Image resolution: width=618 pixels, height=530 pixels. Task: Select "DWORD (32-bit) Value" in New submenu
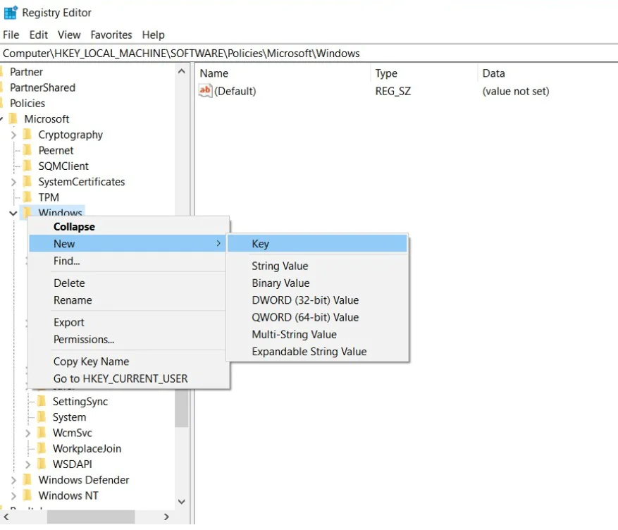305,300
